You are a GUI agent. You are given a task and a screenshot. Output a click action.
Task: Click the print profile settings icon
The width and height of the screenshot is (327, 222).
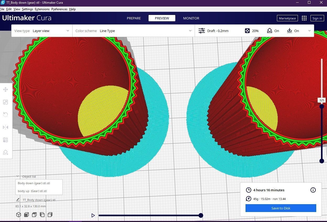coord(202,31)
